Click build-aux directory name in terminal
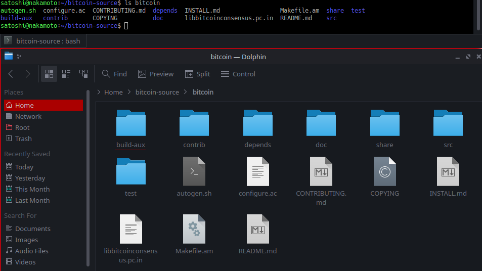Viewport: 482px width, 271px height. click(x=16, y=18)
